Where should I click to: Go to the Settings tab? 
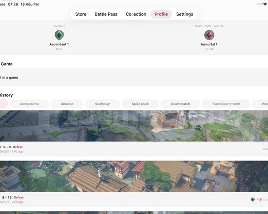185,14
